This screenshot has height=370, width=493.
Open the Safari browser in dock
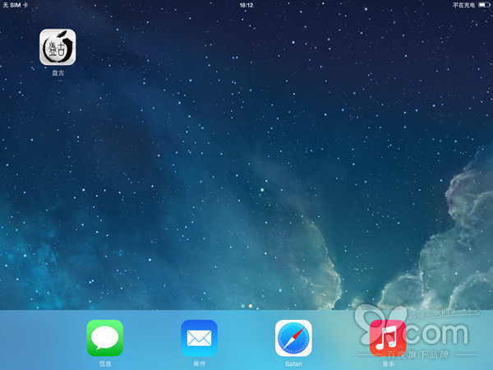click(x=293, y=338)
